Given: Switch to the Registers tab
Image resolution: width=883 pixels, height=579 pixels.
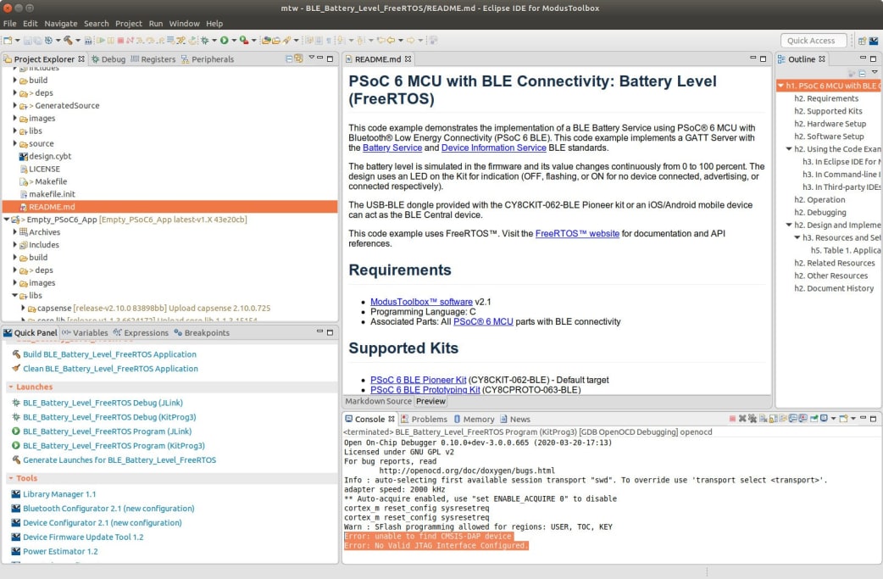Looking at the screenshot, I should click(153, 59).
